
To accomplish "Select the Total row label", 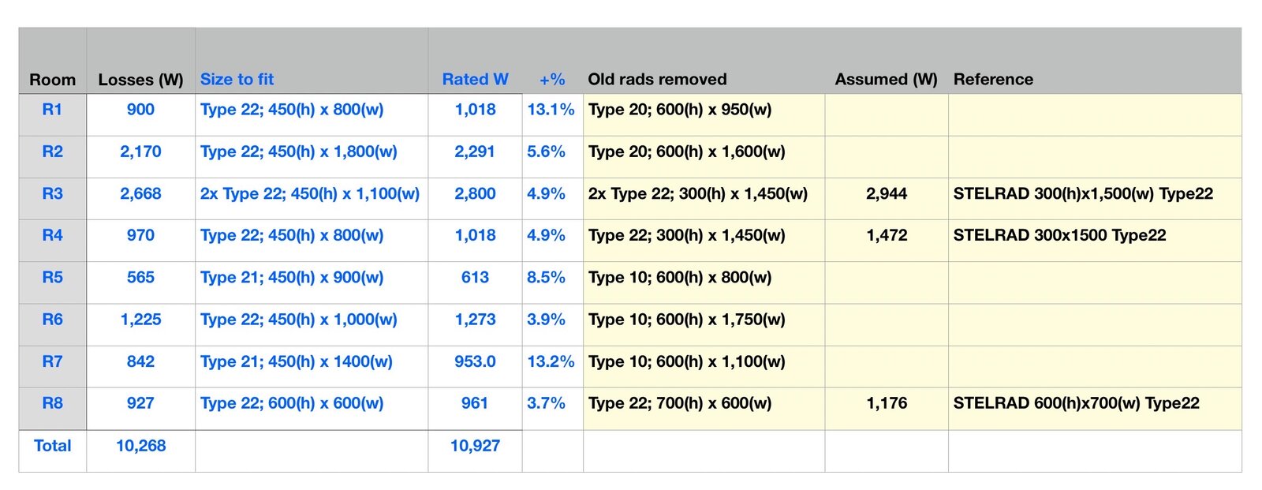I will [52, 446].
